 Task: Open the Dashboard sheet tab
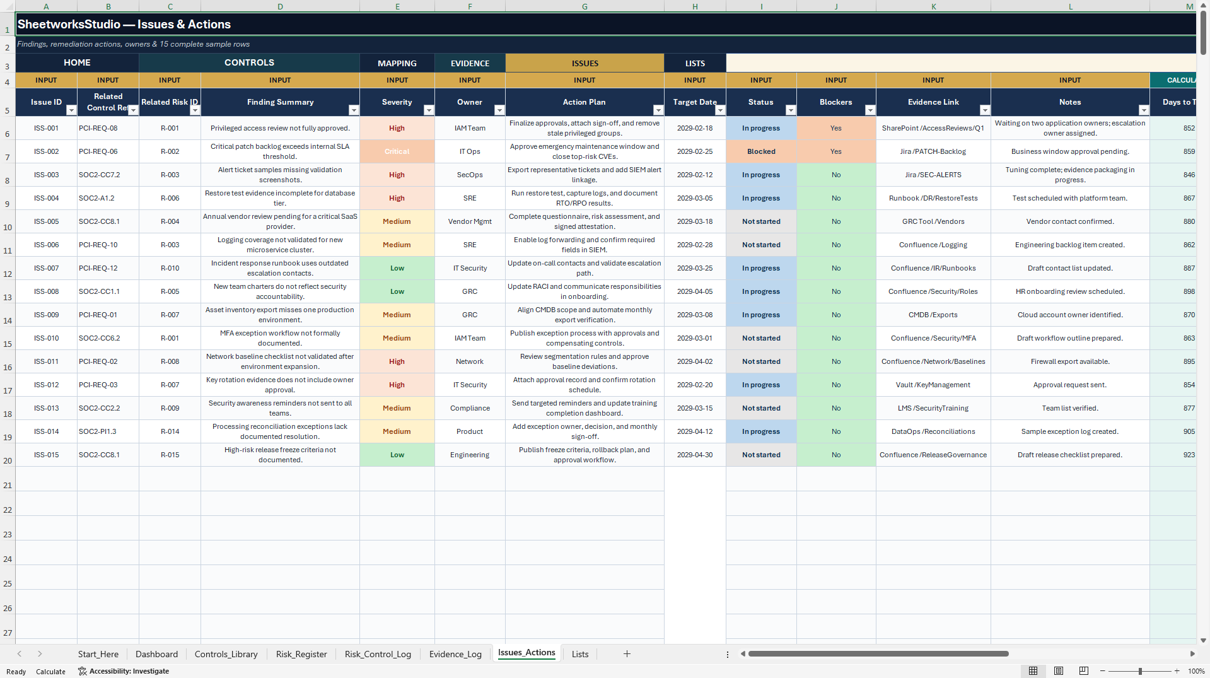click(156, 654)
